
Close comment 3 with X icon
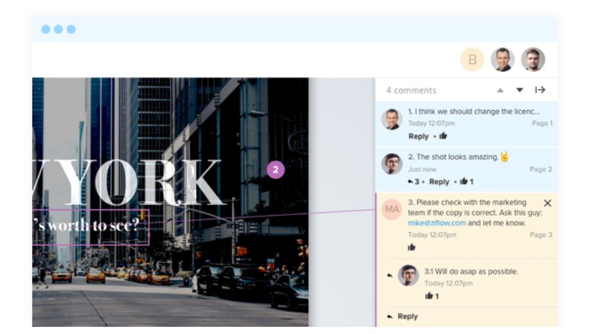[547, 203]
